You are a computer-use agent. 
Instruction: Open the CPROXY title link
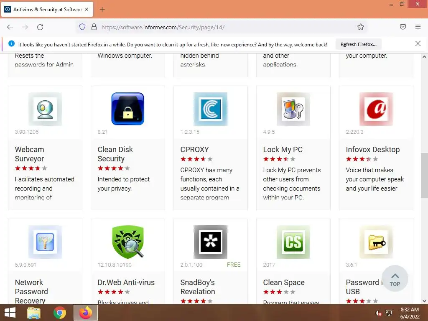195,150
